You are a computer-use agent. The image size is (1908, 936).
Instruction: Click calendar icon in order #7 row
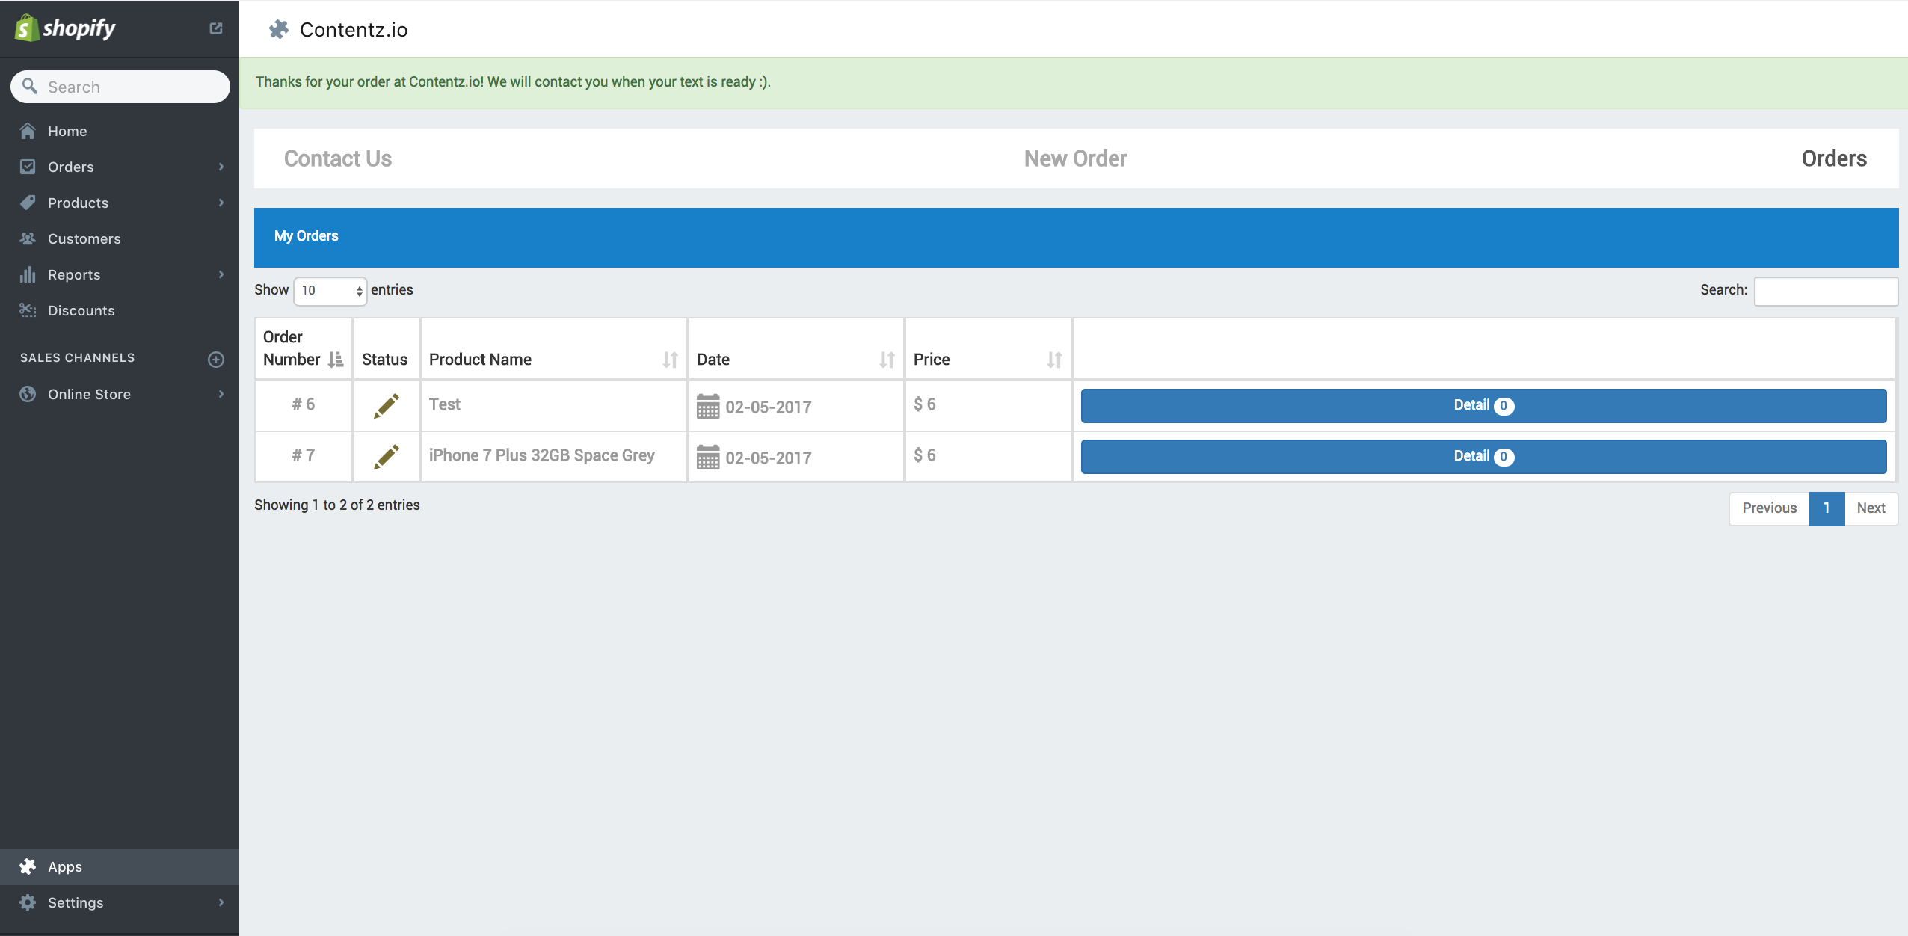(708, 458)
